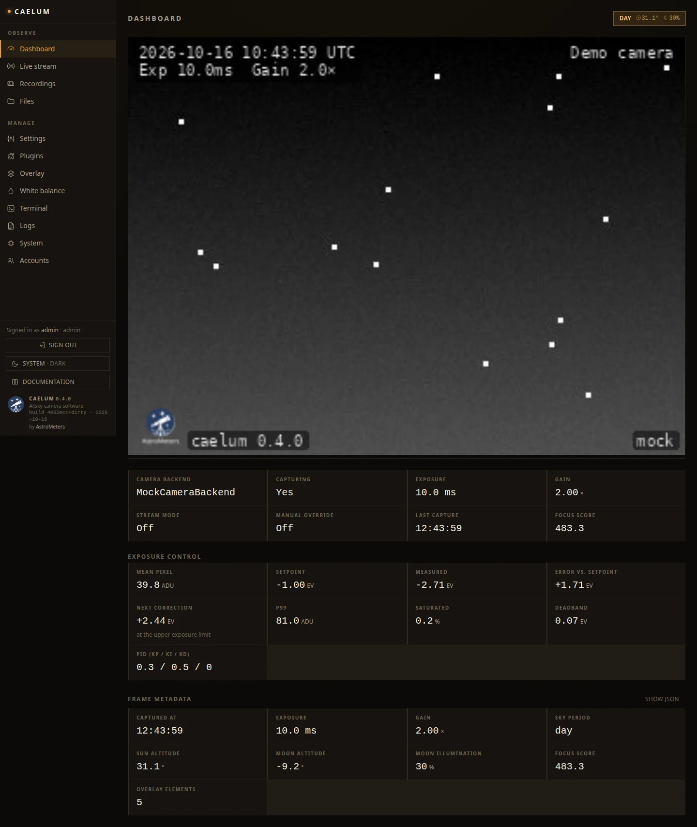Screen dimensions: 697x827
Task: Click the Deadband 0.07 EV value
Action: click(x=571, y=621)
